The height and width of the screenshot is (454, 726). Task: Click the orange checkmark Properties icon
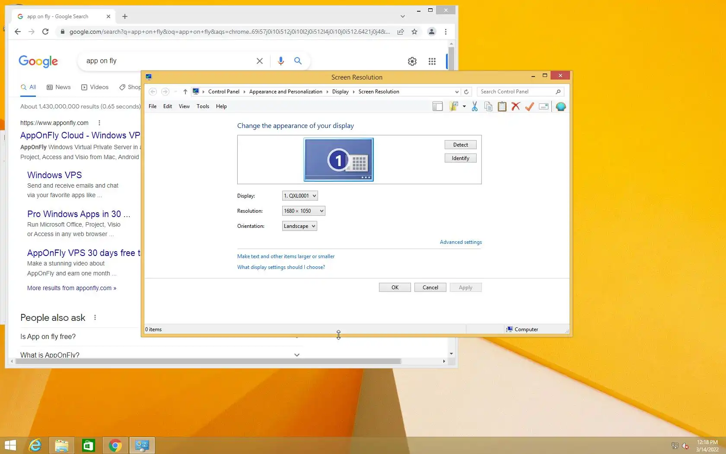[529, 106]
